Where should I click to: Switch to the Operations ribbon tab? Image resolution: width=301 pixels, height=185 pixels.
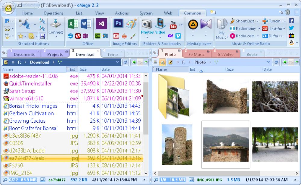click(53, 13)
